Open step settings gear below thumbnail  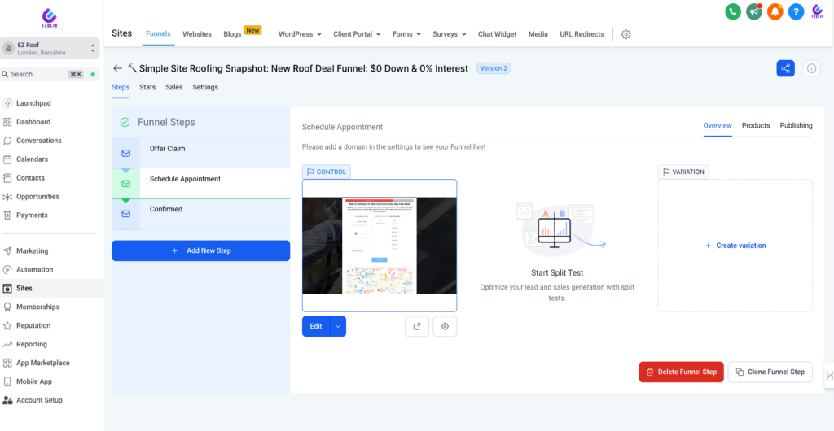(445, 326)
